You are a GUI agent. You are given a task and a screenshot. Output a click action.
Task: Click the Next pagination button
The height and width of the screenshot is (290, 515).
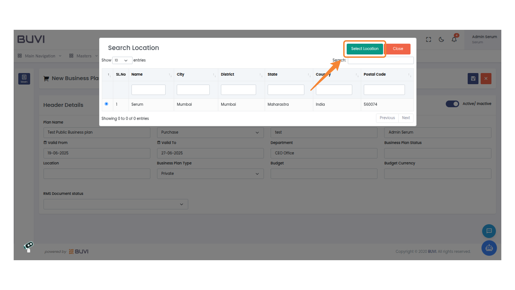(x=406, y=118)
